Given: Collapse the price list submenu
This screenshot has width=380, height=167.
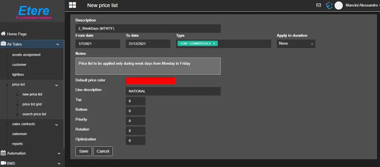Looking at the screenshot, I should [x=57, y=85].
